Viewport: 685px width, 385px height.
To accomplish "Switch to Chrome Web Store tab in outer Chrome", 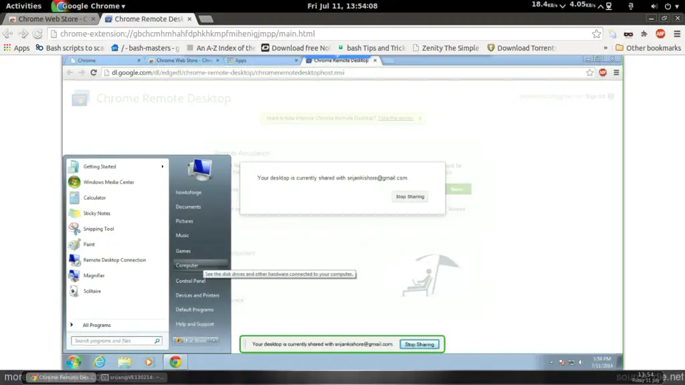I will [52, 19].
